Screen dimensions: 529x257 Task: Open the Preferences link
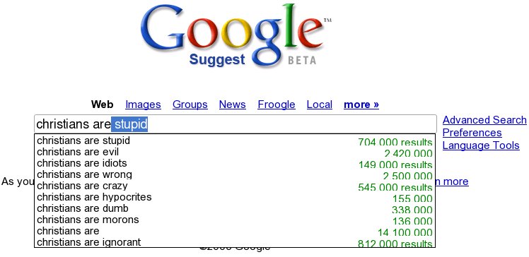[472, 133]
